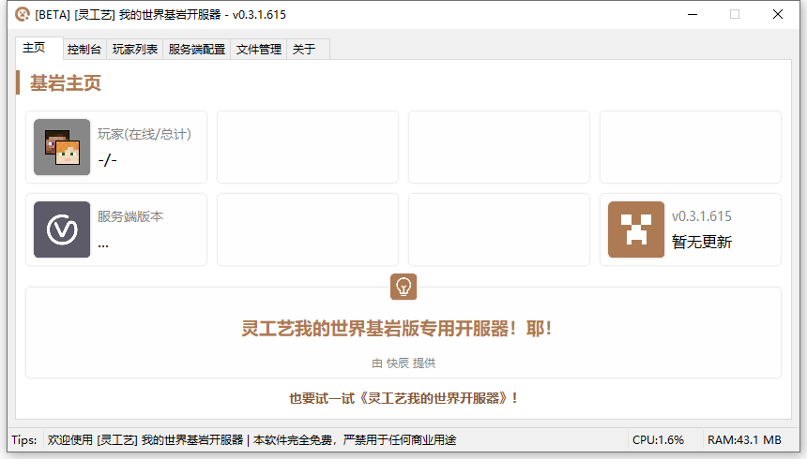The image size is (807, 459).
Task: Click the server version V logo icon
Action: point(62,229)
